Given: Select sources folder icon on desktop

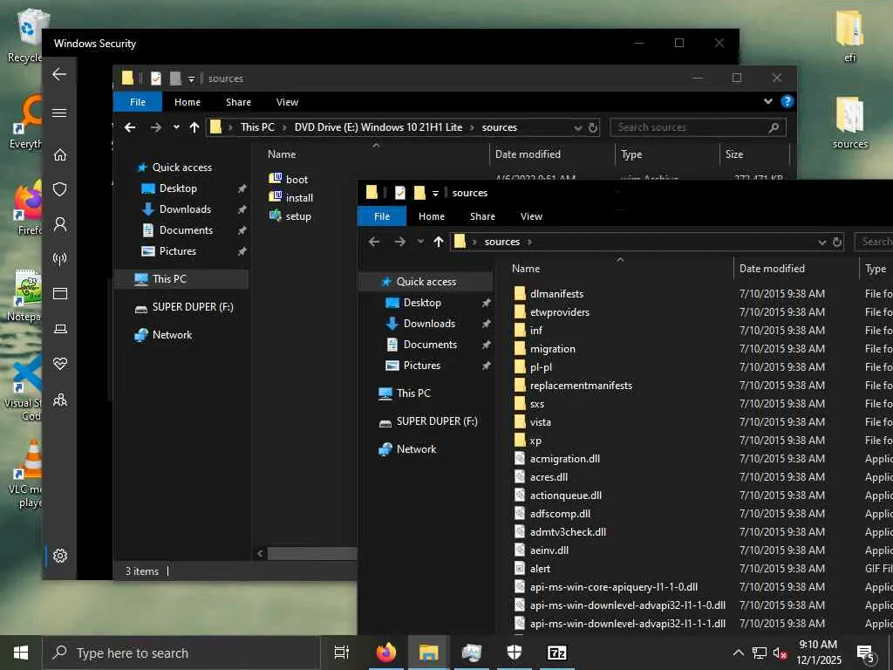Looking at the screenshot, I should coord(849,122).
